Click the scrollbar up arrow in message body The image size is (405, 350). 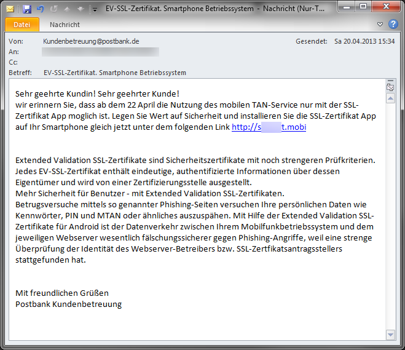pos(390,98)
